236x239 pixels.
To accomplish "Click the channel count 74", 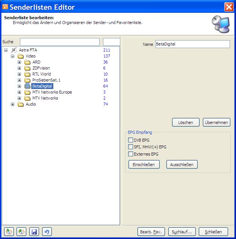I will [x=106, y=104].
